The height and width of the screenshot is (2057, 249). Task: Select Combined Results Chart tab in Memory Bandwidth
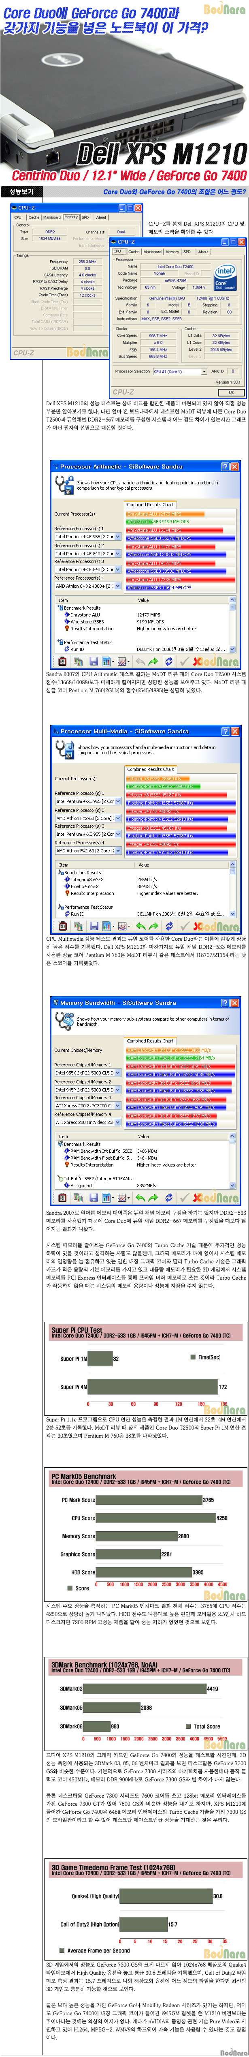click(x=150, y=1040)
